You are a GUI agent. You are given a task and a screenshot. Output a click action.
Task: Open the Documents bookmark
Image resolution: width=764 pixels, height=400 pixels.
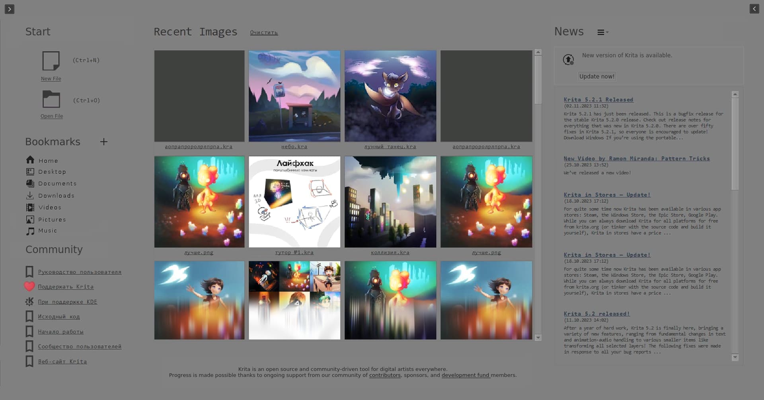[51, 183]
